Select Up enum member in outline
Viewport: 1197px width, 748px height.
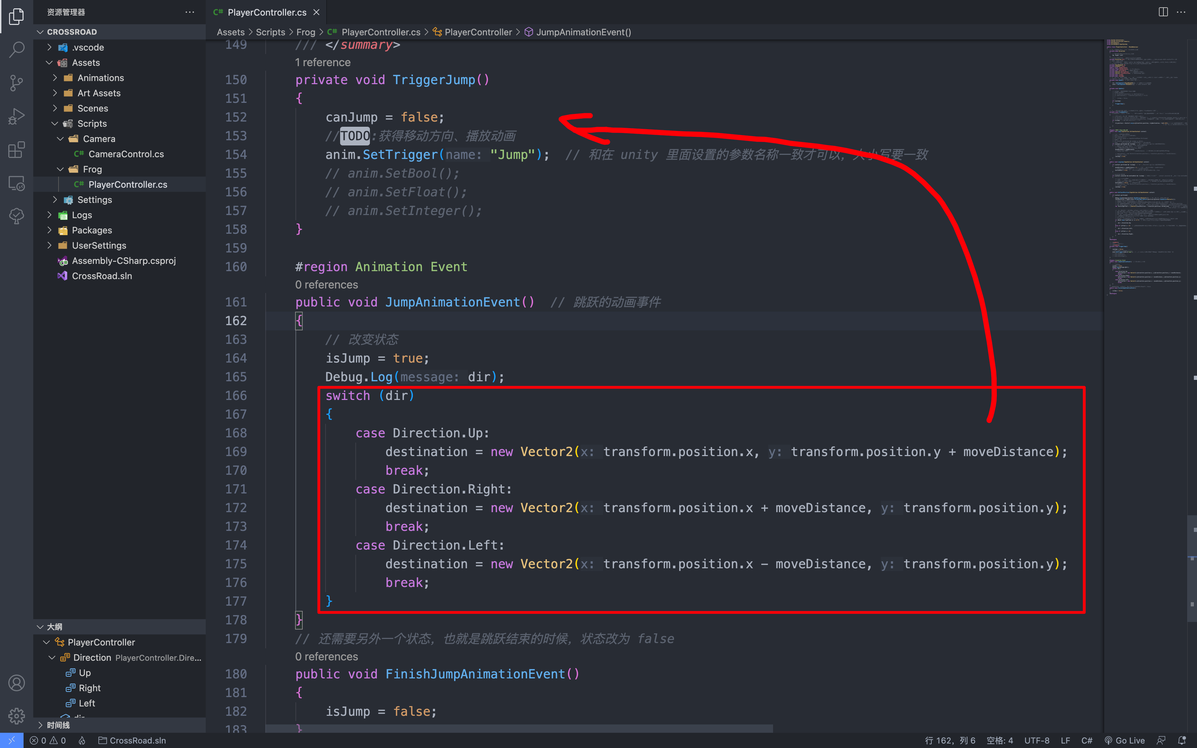(x=119, y=673)
